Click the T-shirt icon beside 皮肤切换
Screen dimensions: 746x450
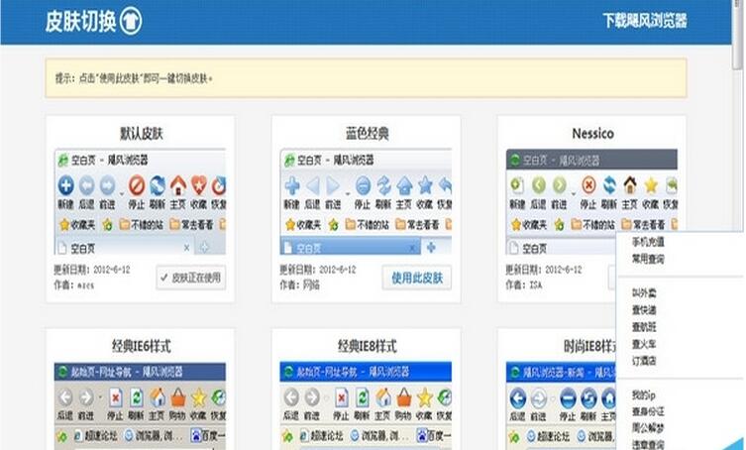tap(131, 22)
